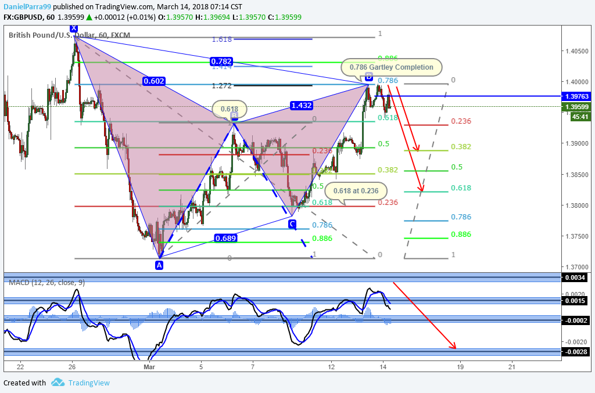Select the D point marker of the pattern
Screen dimensions: 595x393
[368, 77]
